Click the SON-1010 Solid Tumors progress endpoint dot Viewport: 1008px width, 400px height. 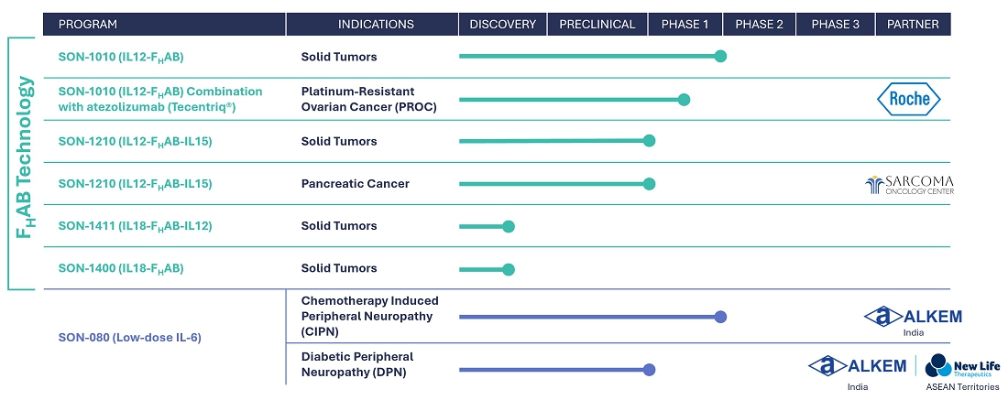tap(720, 57)
